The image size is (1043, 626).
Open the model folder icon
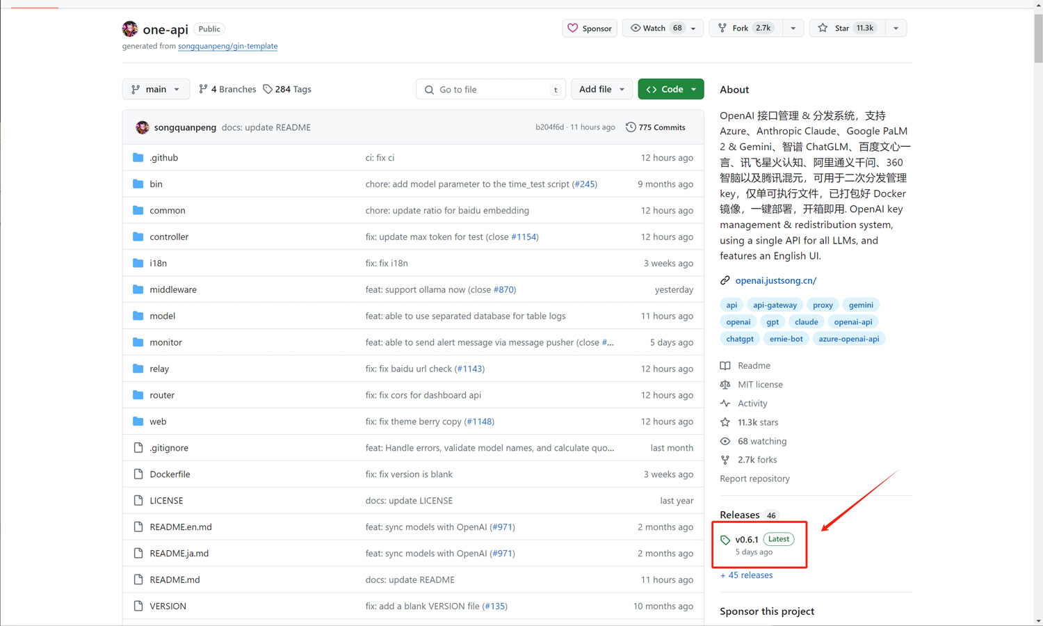[x=138, y=316]
